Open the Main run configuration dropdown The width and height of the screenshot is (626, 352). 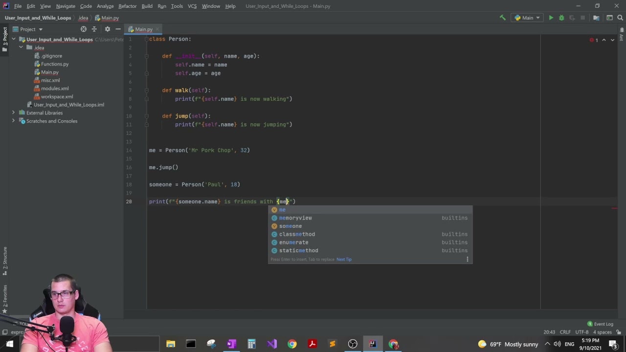tap(527, 18)
